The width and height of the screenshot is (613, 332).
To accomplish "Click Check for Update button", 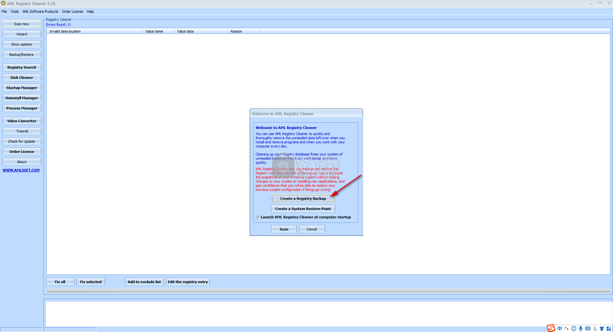I will click(22, 141).
